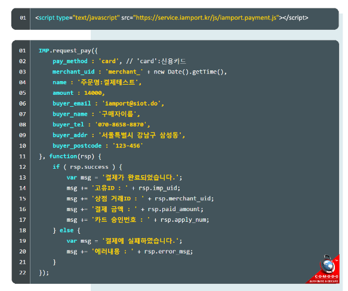Click the buyer_email 'iamport@siot.do' line
The image size is (348, 291).
point(108,104)
